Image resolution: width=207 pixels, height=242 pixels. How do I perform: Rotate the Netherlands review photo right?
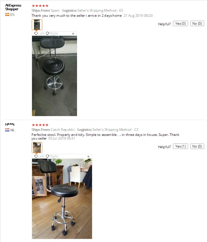(52, 156)
